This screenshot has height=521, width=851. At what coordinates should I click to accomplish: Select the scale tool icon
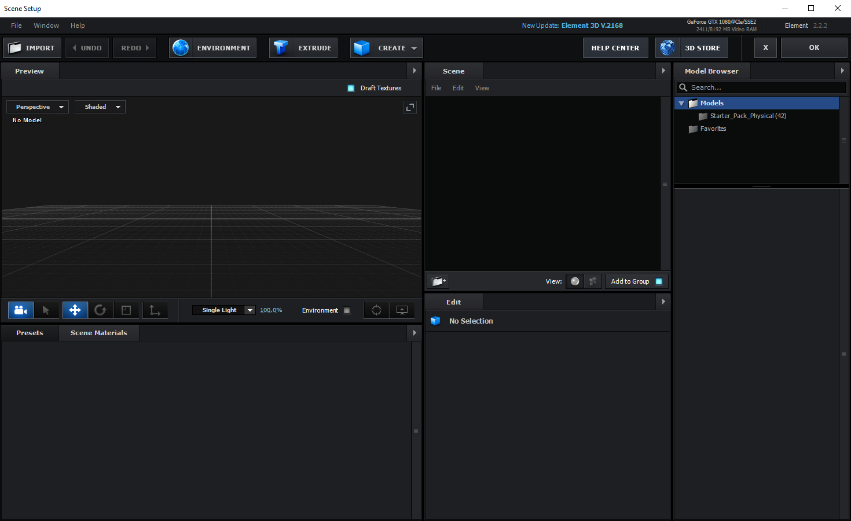tap(126, 310)
